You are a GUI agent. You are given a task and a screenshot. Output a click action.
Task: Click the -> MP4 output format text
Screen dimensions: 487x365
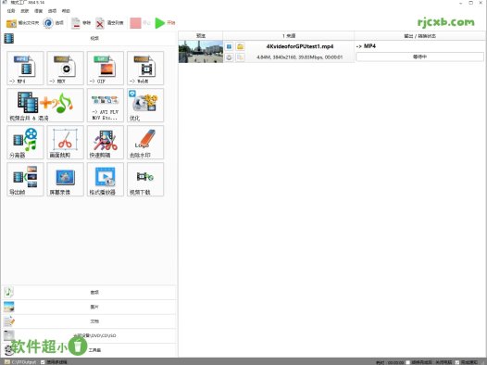click(x=366, y=46)
